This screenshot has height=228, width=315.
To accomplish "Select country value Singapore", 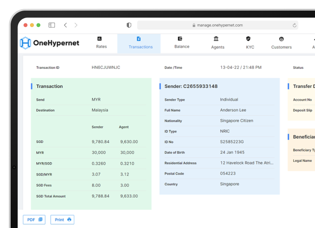I will pos(229,184).
